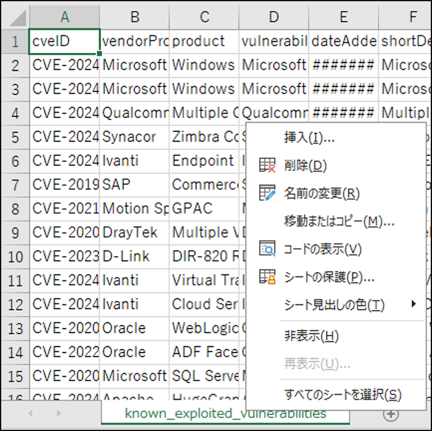Click cell with SAP
This screenshot has height=431, width=432.
coord(135,185)
